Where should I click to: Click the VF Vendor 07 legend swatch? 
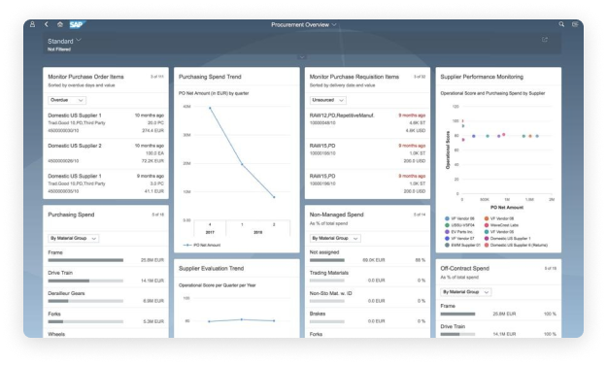[x=447, y=239]
